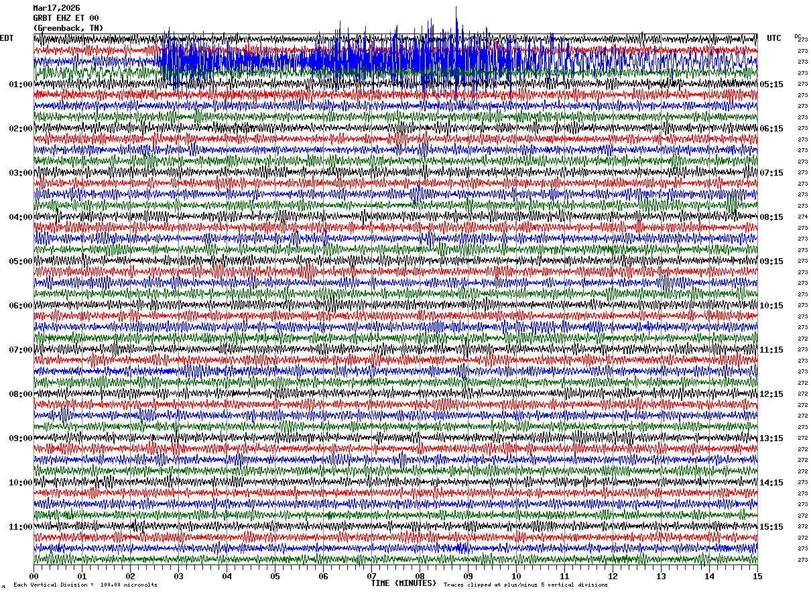Viewport: 811px width, 594px height.
Task: Click the '10:15' UTC time label
Action: 771,306
